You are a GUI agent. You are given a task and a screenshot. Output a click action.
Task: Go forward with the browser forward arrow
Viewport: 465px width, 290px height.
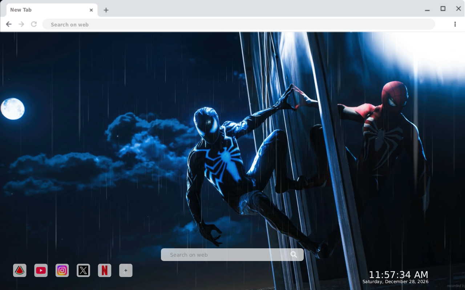tap(21, 24)
